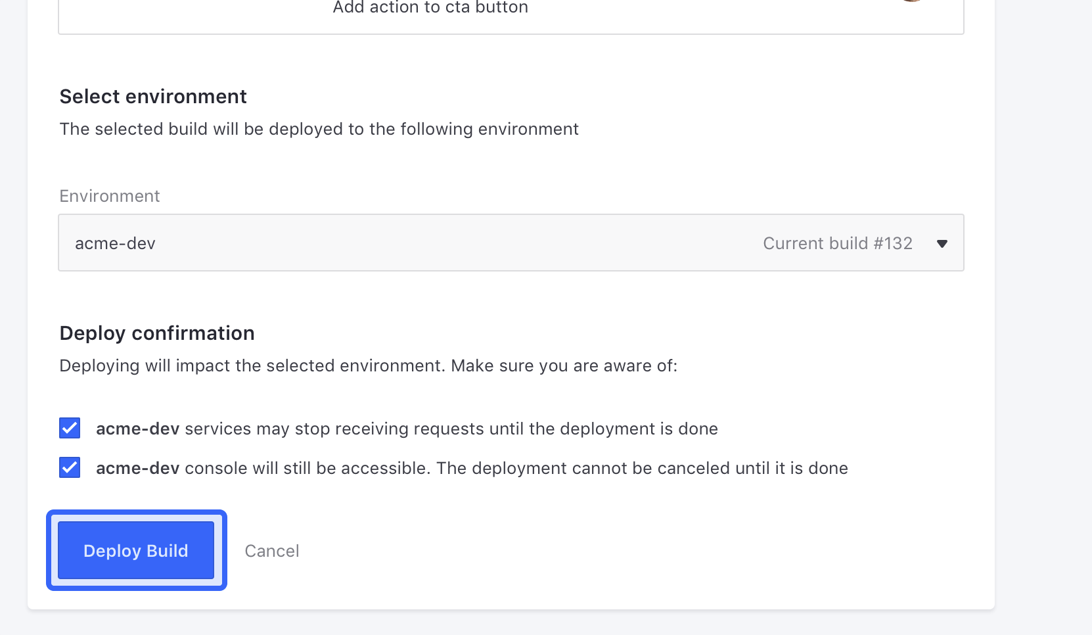Select the 'Add action to cta button' build row
The width and height of the screenshot is (1092, 635).
(x=511, y=16)
